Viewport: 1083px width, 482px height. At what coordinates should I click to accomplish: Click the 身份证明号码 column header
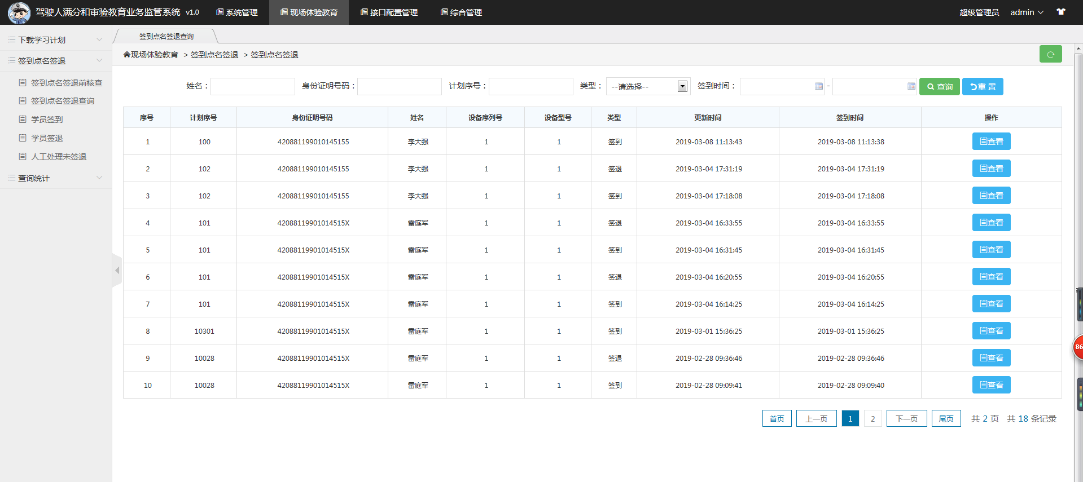(x=312, y=117)
